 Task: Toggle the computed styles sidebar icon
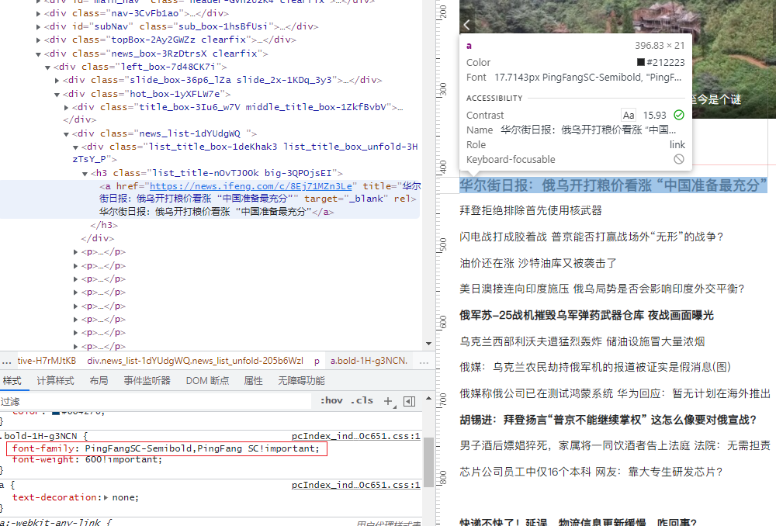(409, 401)
